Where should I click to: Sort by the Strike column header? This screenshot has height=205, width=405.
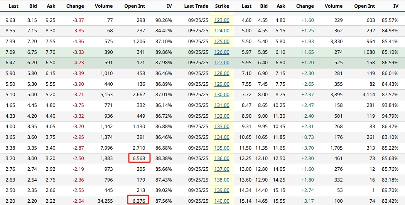click(222, 6)
